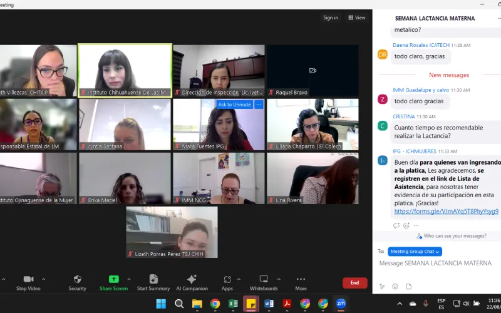Click the green Share Screen icon
The width and height of the screenshot is (501, 313).
[x=113, y=279]
